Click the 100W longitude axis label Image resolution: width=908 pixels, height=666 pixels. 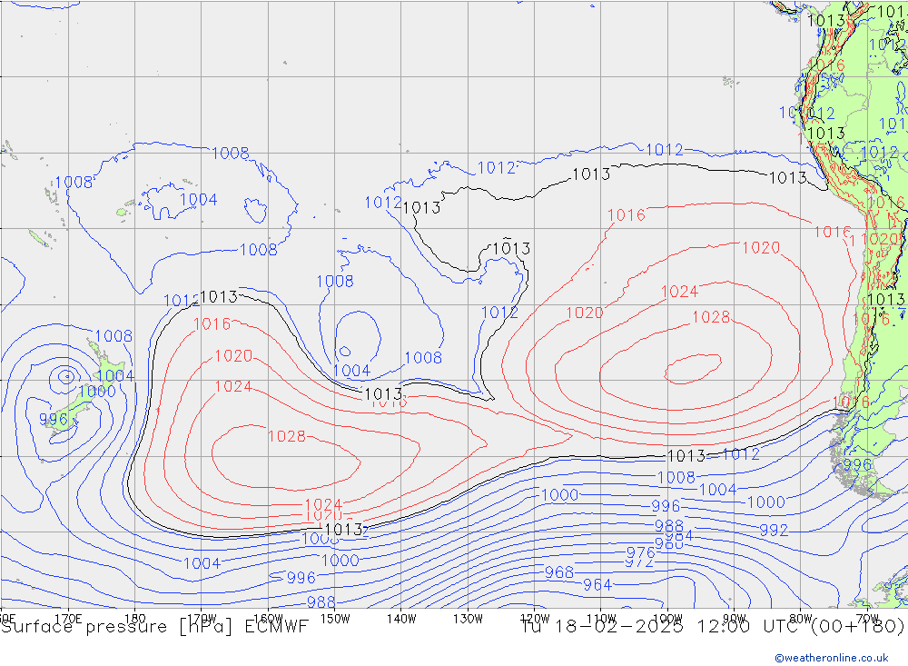667,618
